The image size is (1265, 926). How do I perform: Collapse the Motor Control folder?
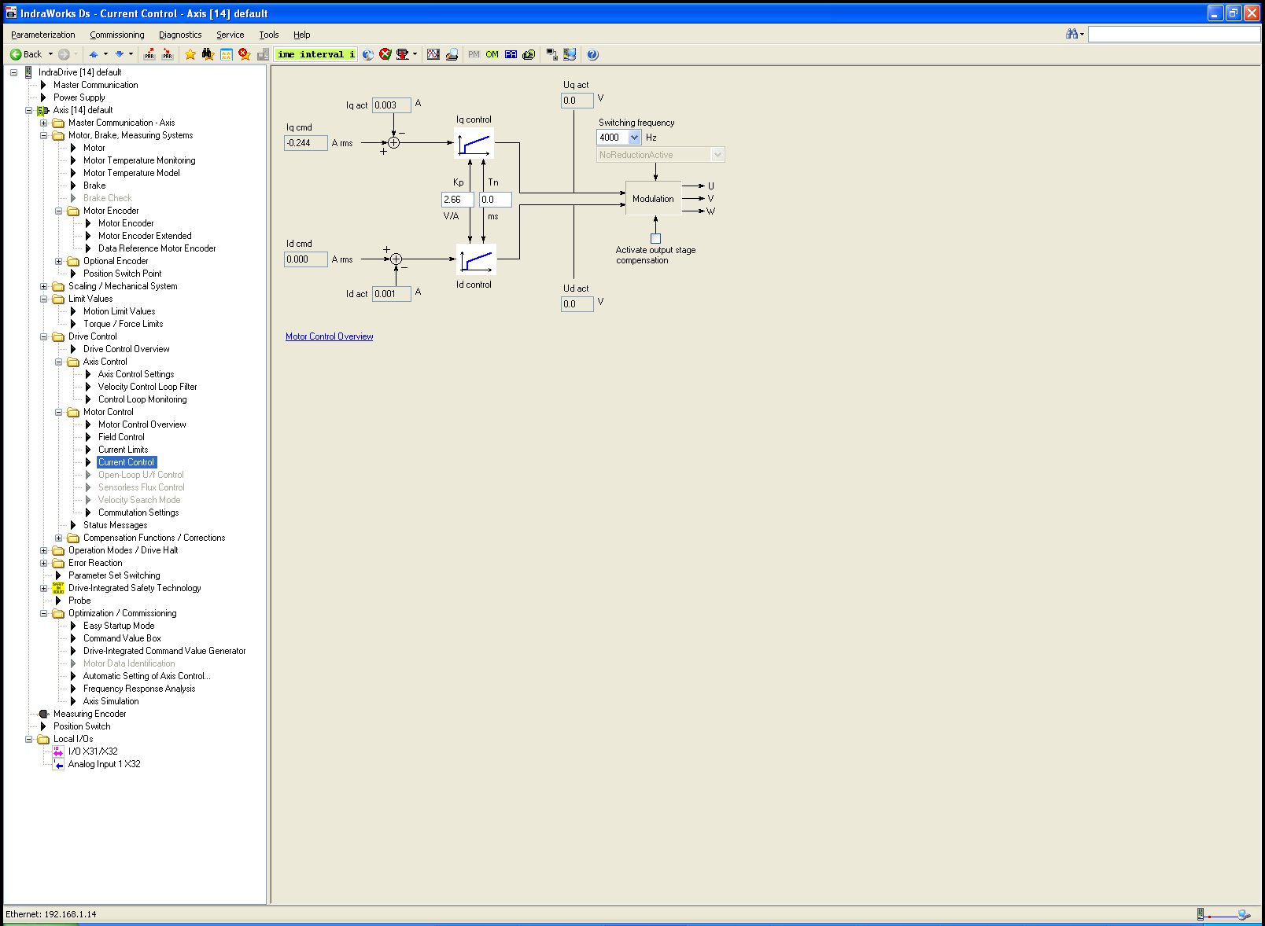pyautogui.click(x=59, y=412)
